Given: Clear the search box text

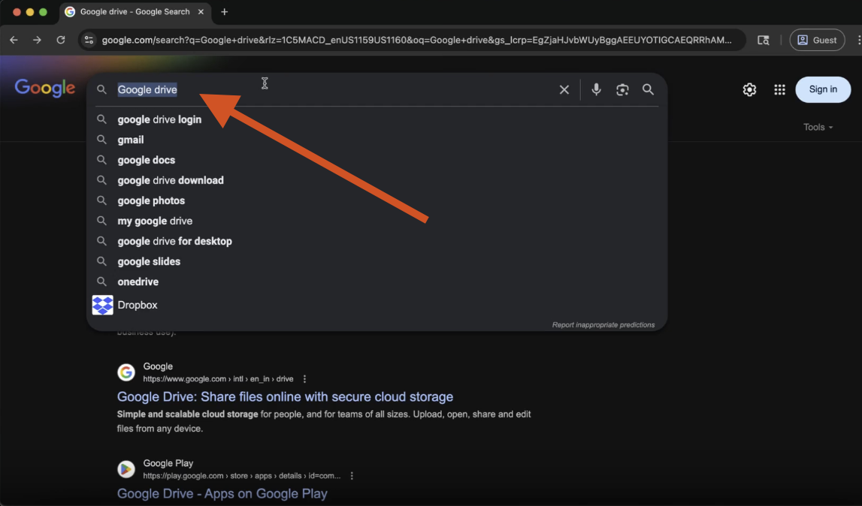Looking at the screenshot, I should [564, 89].
